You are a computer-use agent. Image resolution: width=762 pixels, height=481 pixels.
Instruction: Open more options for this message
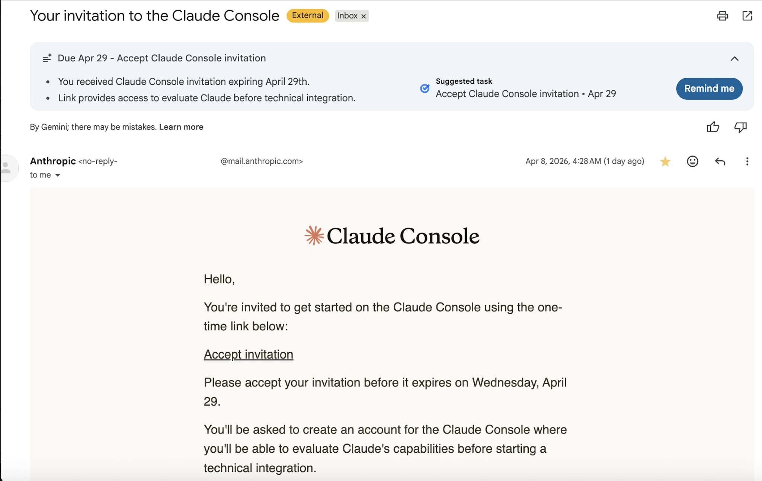(747, 161)
